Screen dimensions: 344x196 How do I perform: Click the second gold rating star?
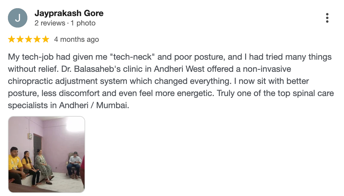pyautogui.click(x=20, y=39)
